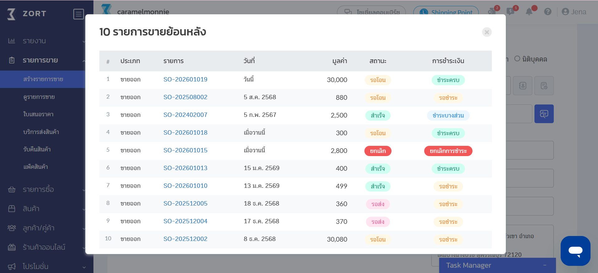Select the นิติบุคคล radio button

[x=517, y=59]
